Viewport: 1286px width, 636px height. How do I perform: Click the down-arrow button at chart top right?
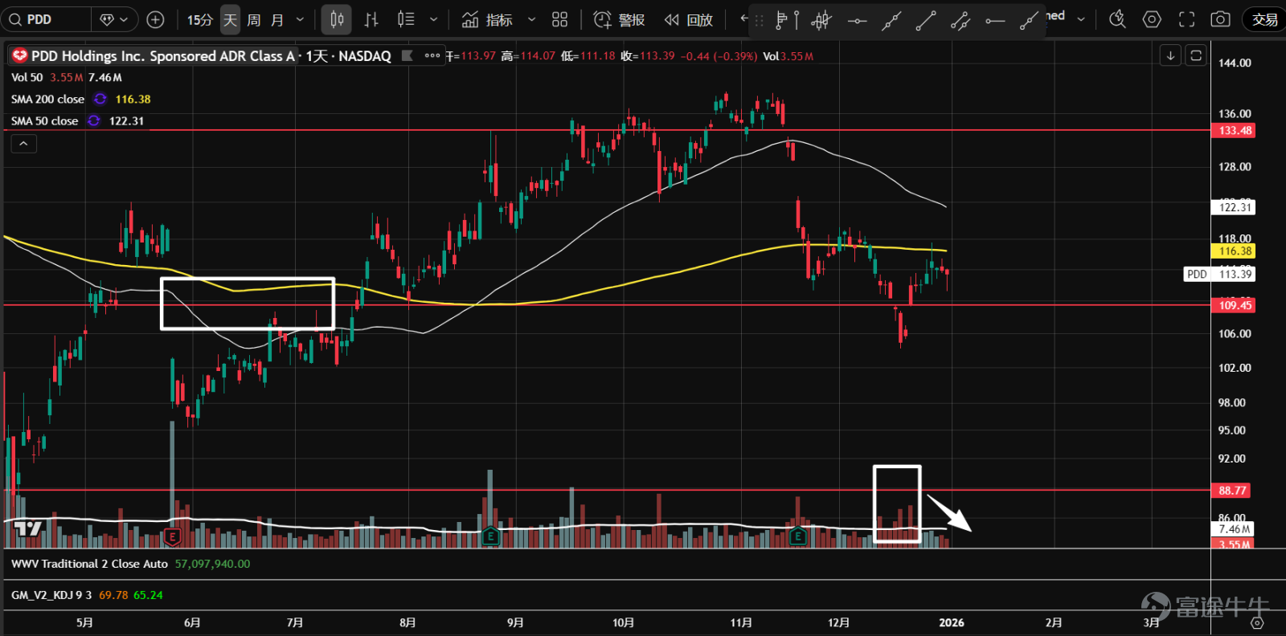[1170, 55]
